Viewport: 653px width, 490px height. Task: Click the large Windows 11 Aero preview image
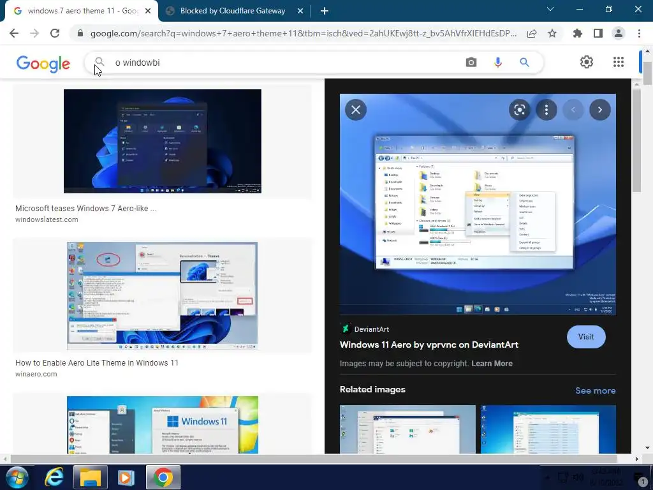pyautogui.click(x=478, y=204)
